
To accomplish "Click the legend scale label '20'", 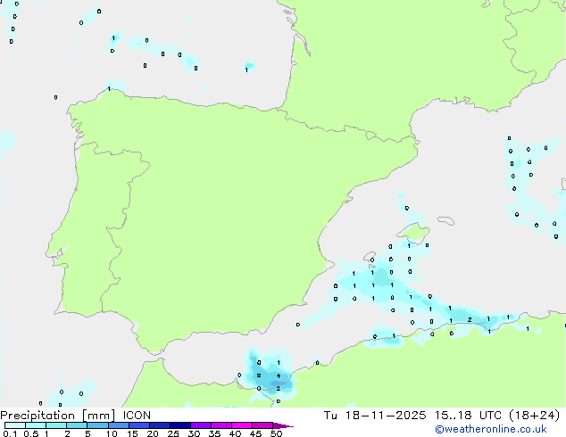I will coord(153,433).
